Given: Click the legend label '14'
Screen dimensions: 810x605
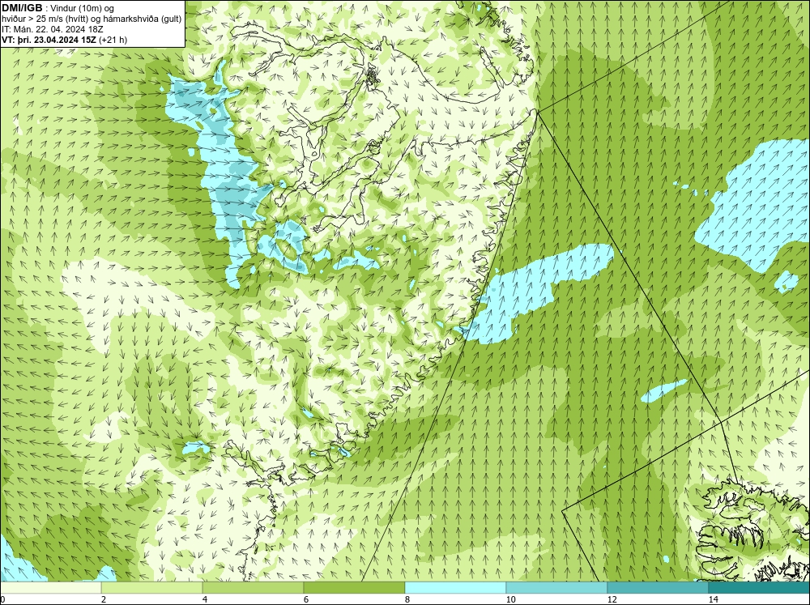Looking at the screenshot, I should tap(714, 599).
